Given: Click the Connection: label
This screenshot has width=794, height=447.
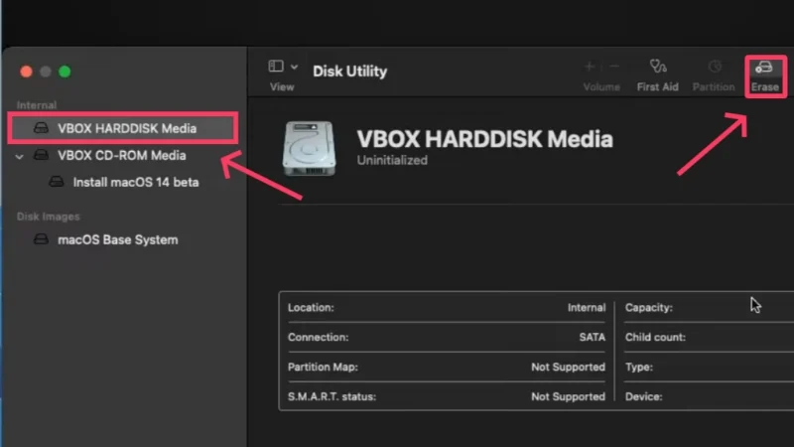Looking at the screenshot, I should pyautogui.click(x=318, y=337).
